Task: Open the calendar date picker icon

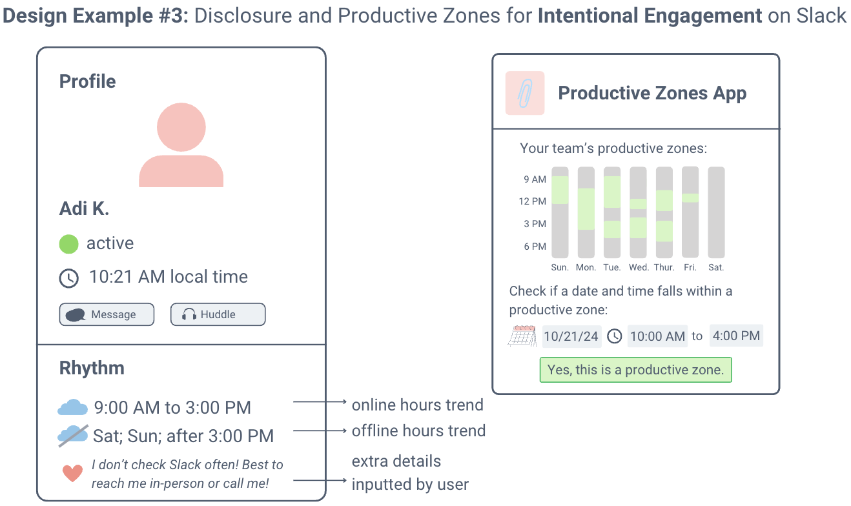Action: 522,336
